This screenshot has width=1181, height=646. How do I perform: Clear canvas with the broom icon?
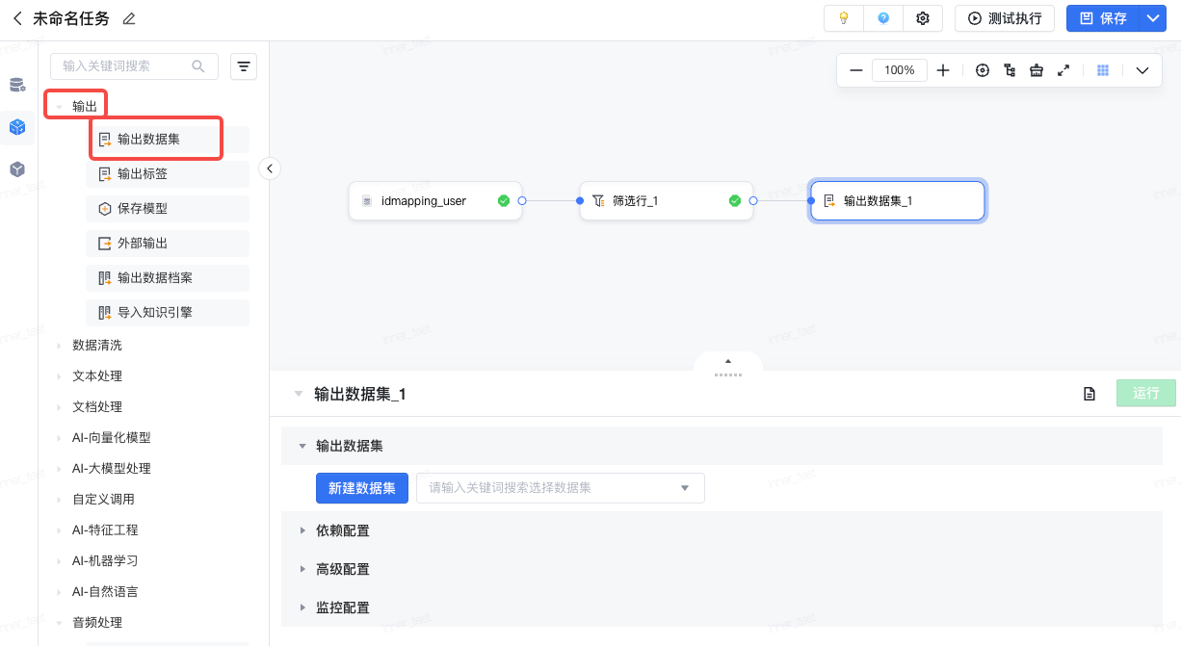(1037, 70)
